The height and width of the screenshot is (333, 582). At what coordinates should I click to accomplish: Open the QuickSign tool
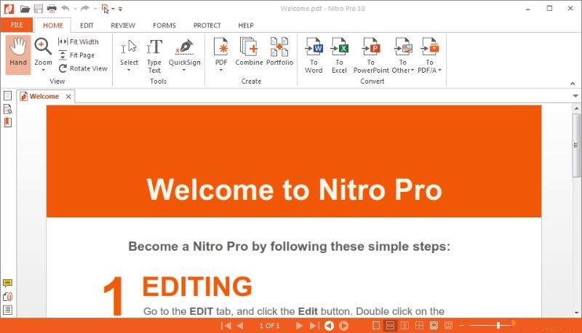185,52
